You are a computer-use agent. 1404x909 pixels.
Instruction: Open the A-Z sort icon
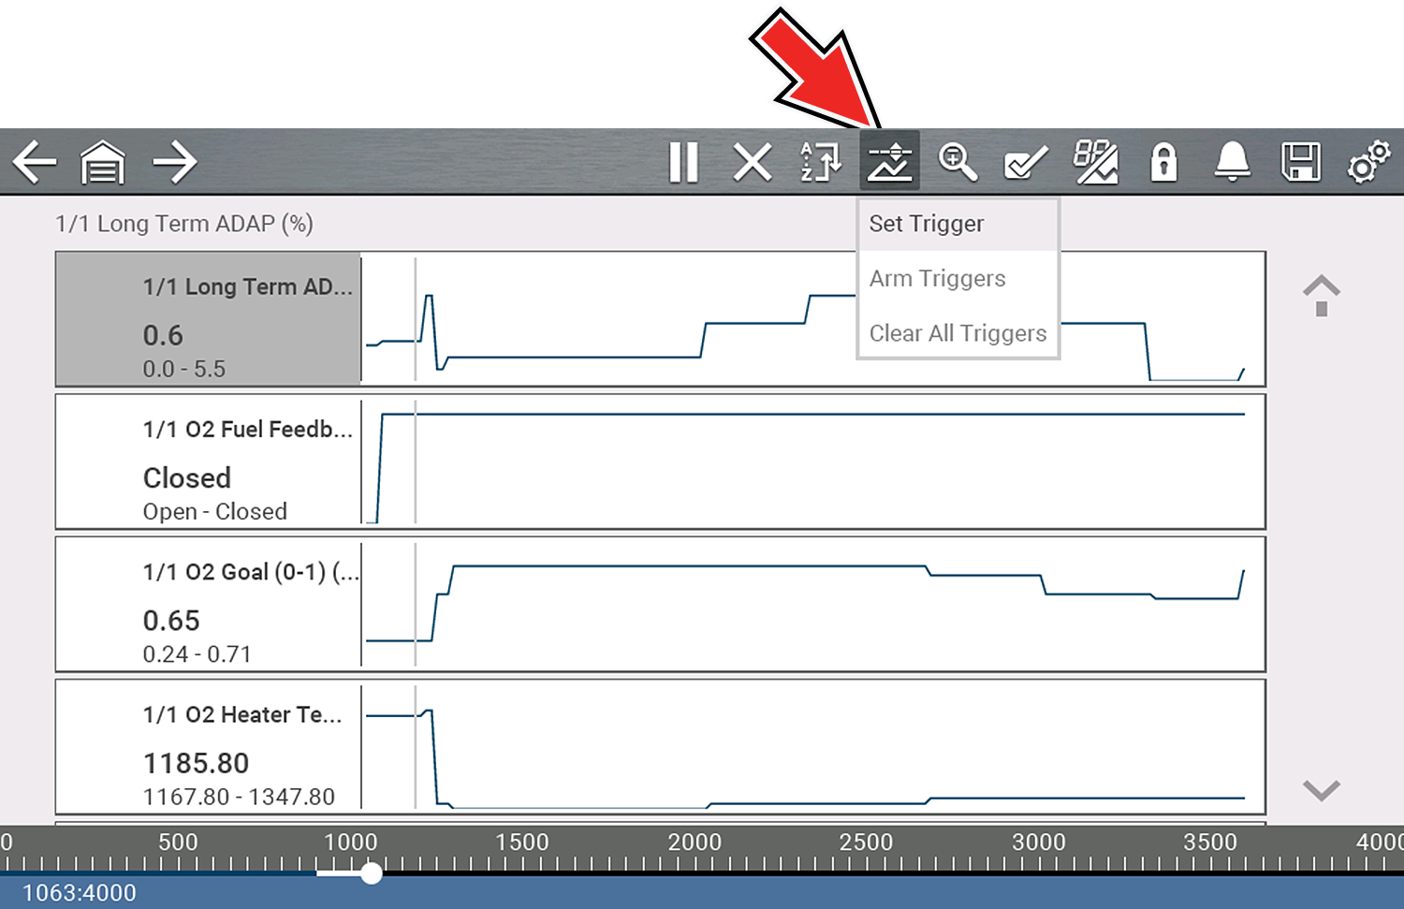click(x=821, y=162)
